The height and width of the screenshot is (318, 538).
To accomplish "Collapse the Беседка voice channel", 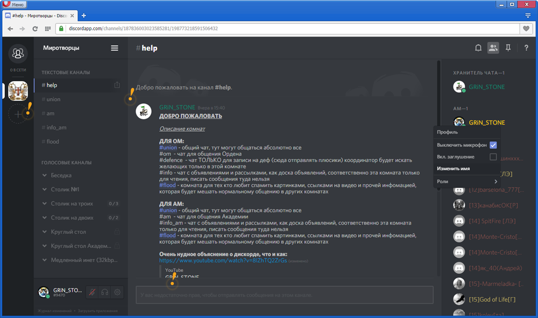I will pos(45,175).
